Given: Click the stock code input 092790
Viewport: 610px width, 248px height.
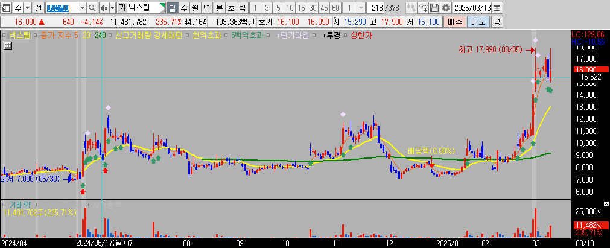Looking at the screenshot, I should 62,7.
